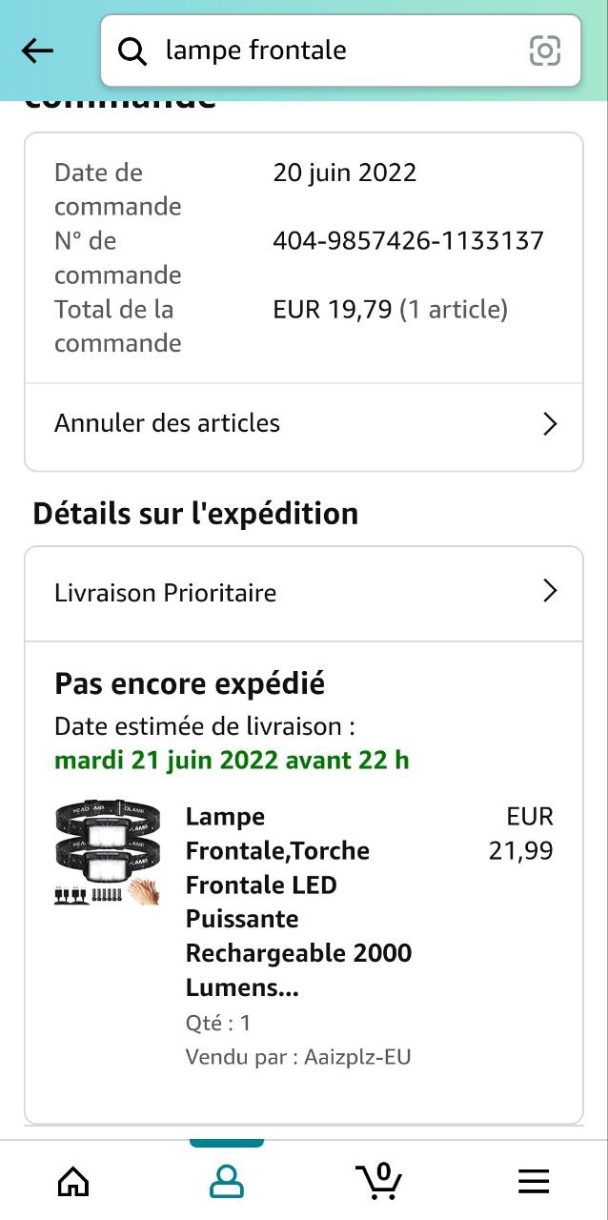The width and height of the screenshot is (608, 1220).
Task: Expand chevron beside Annuler des articles
Action: pyautogui.click(x=549, y=424)
